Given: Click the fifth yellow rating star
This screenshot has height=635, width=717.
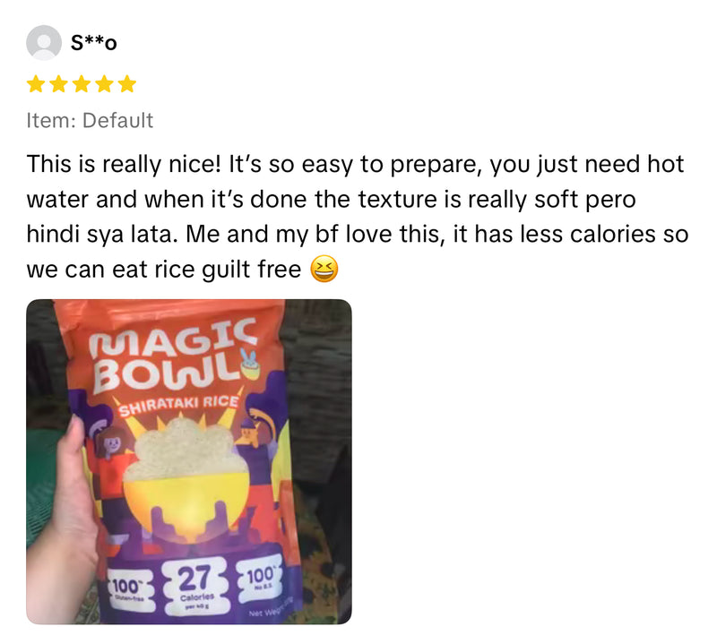Looking at the screenshot, I should pyautogui.click(x=127, y=84).
